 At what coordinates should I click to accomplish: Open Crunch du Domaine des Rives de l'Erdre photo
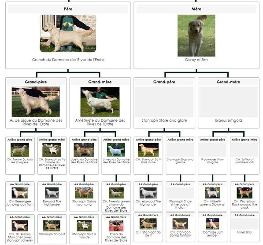point(68,34)
